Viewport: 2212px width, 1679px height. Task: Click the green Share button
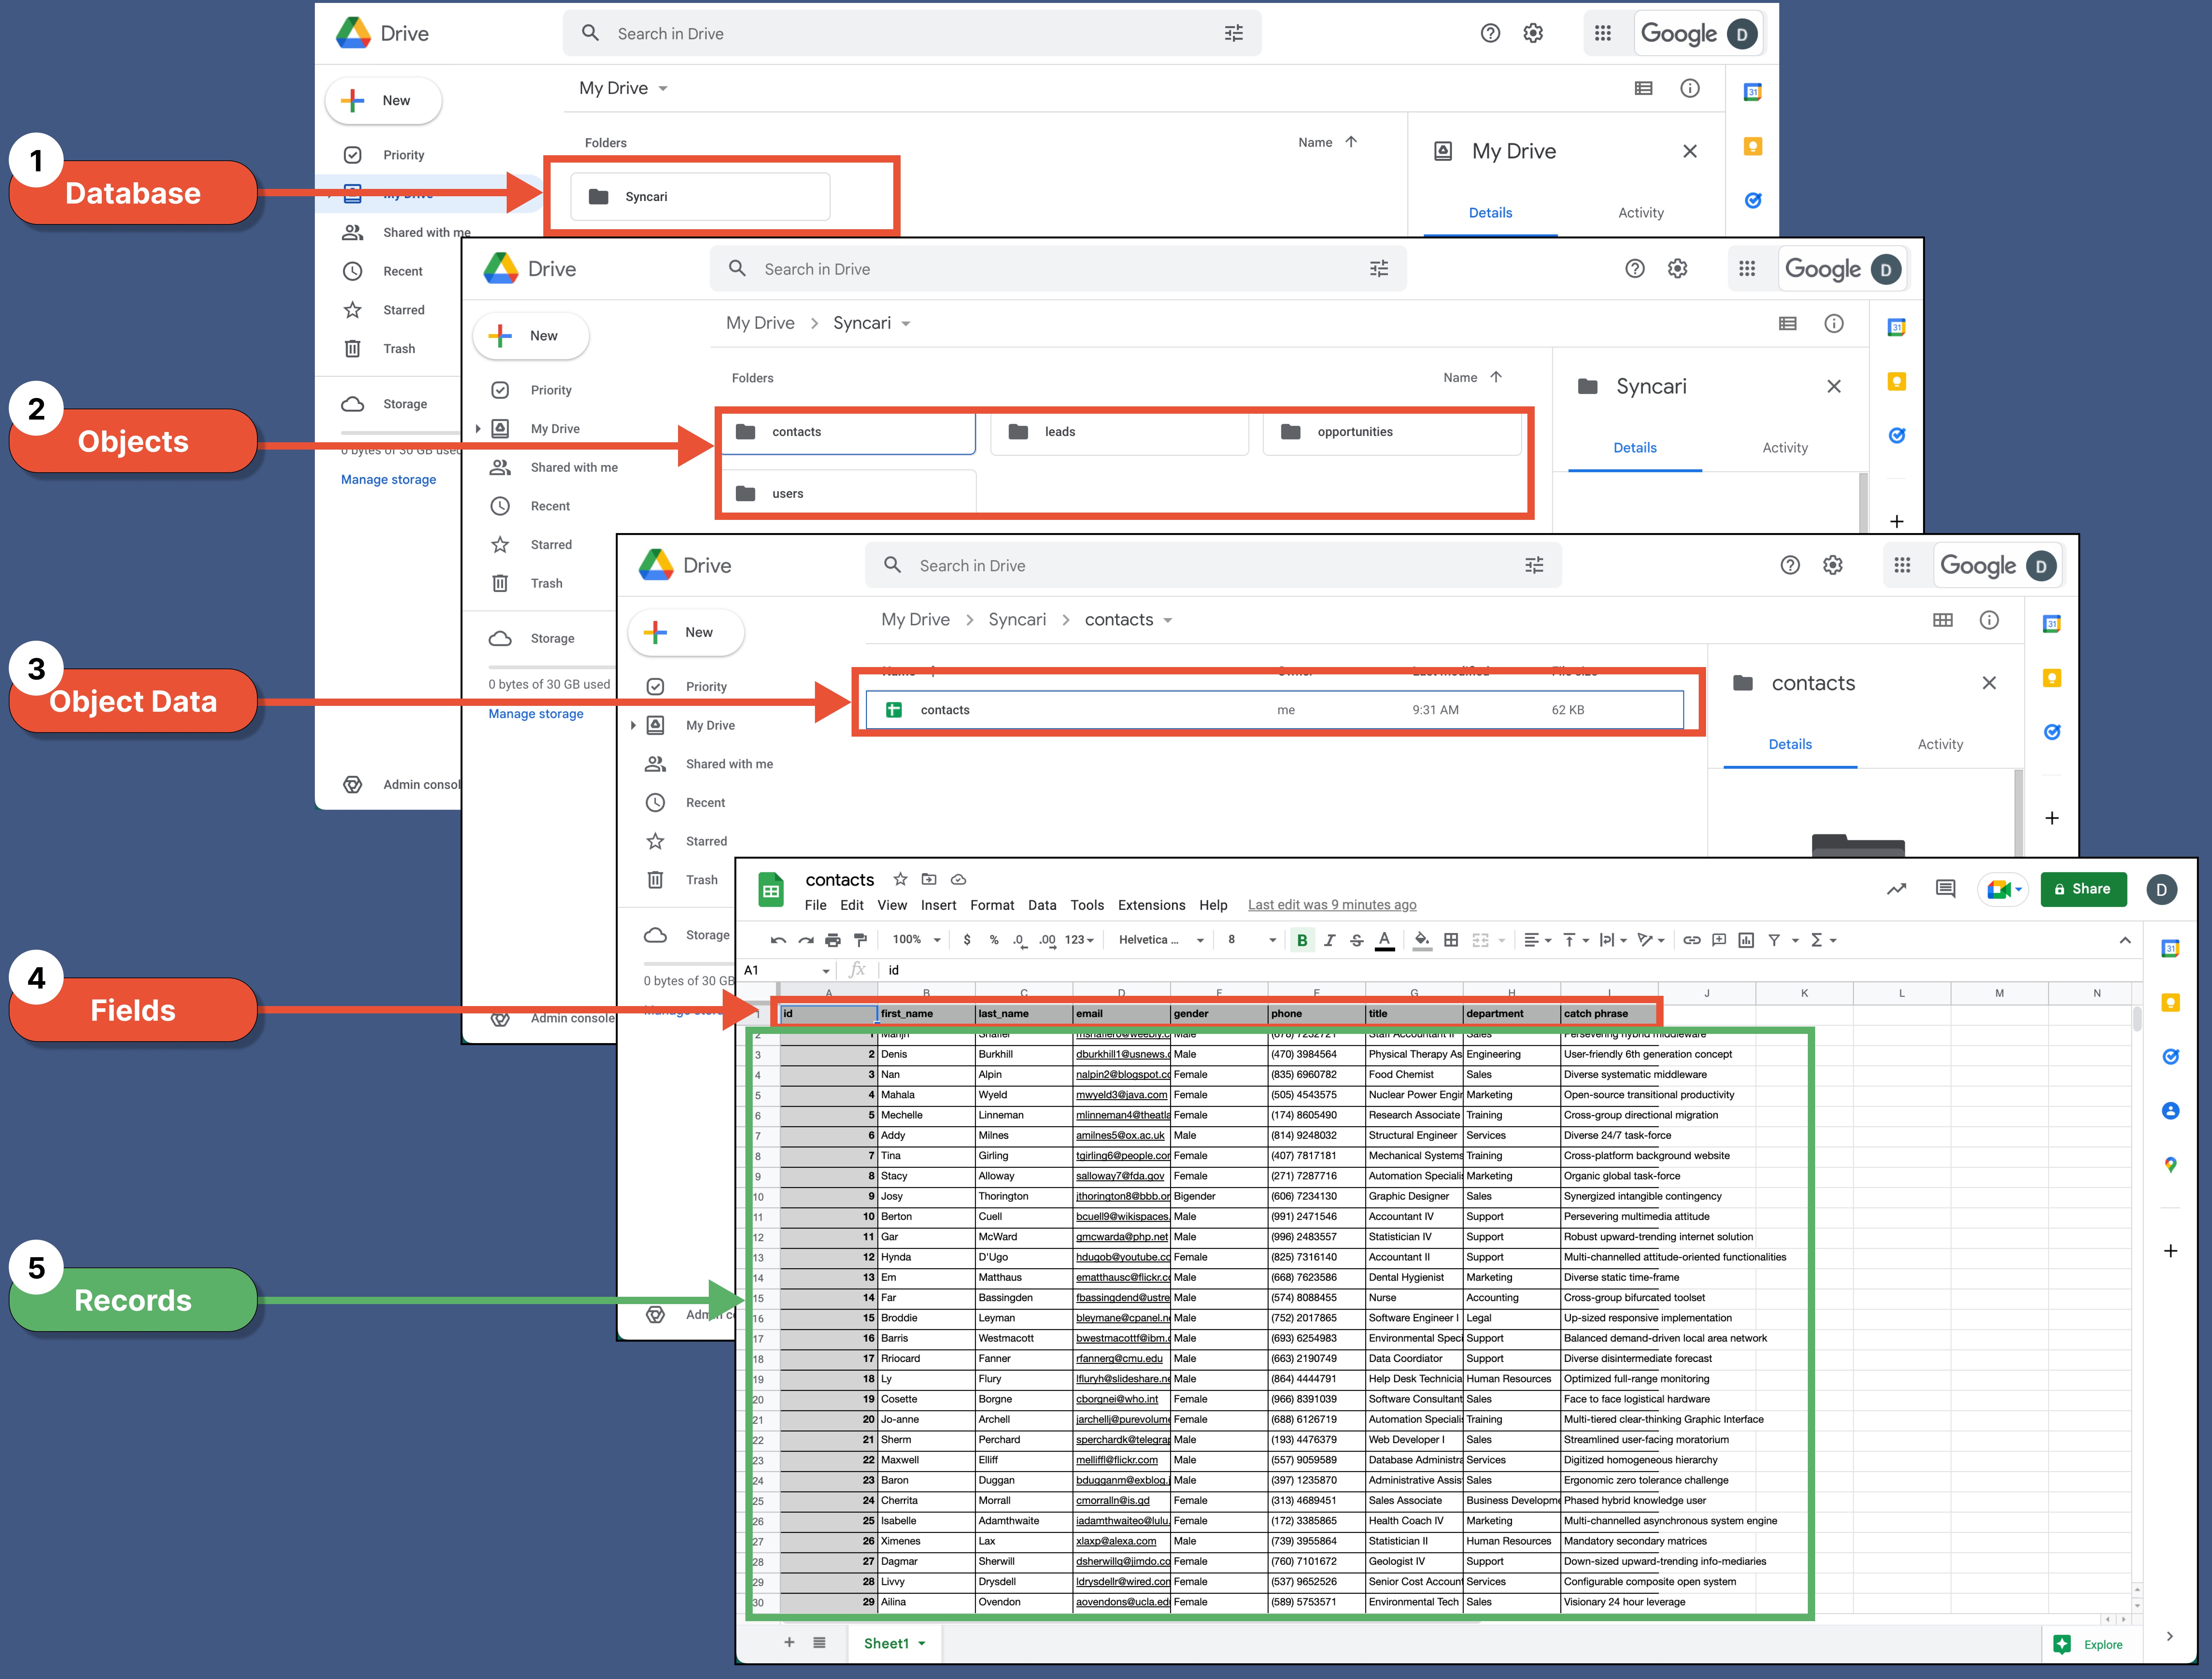click(2083, 889)
